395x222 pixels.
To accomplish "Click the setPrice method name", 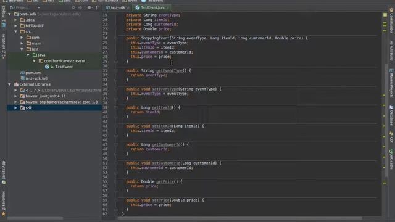I will click(160, 200).
